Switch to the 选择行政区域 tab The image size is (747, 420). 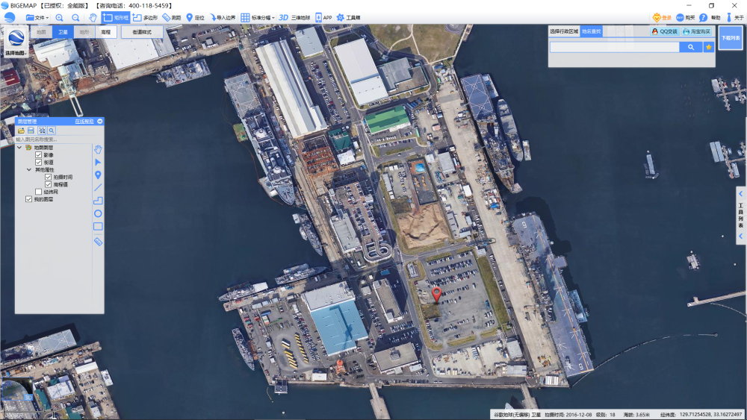tap(564, 32)
